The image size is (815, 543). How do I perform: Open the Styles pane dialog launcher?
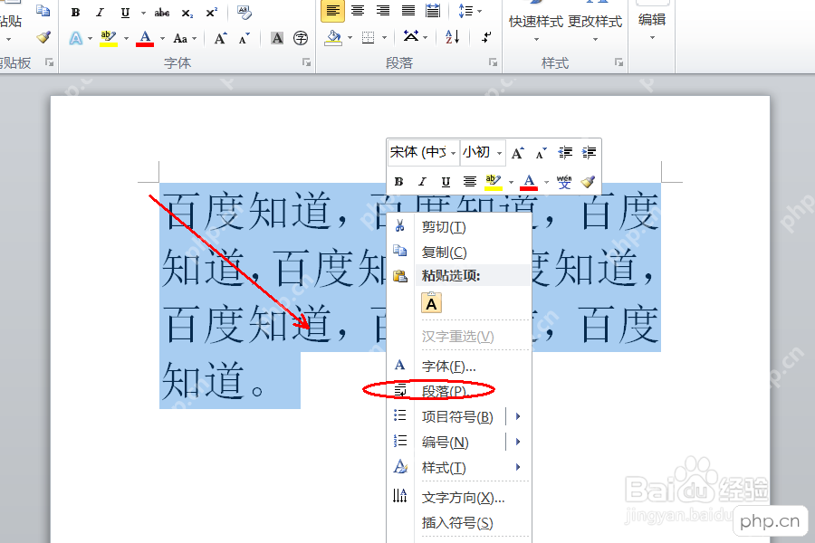(618, 62)
